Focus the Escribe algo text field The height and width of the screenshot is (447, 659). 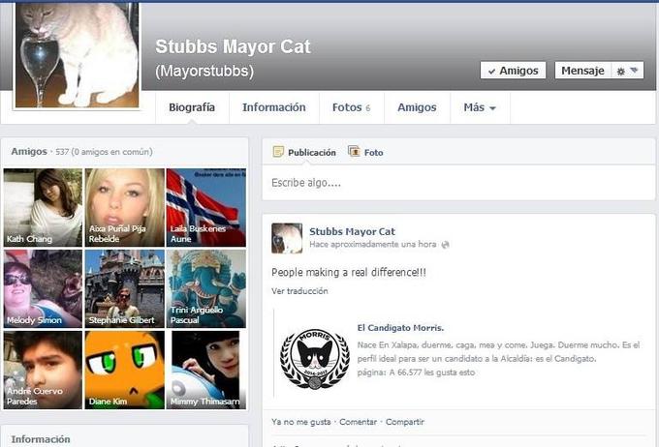(x=458, y=183)
